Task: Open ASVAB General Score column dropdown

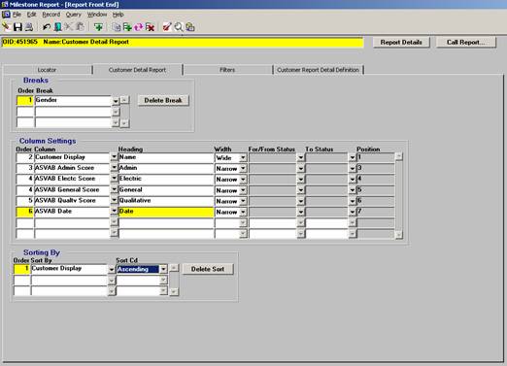Action: coord(114,189)
